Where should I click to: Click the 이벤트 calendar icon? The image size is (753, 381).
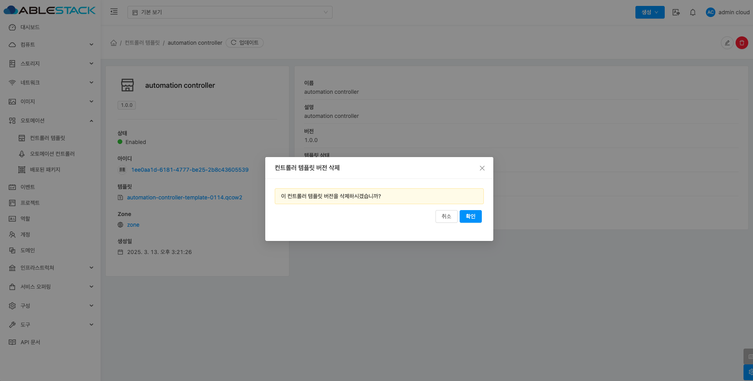coord(12,187)
